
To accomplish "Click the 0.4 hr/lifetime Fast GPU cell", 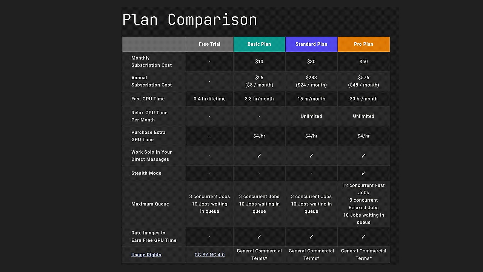I will [209, 99].
